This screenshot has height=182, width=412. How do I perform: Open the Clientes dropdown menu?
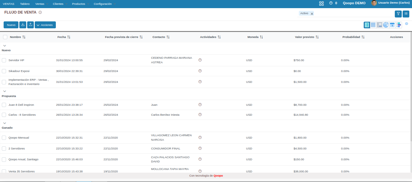click(60, 4)
